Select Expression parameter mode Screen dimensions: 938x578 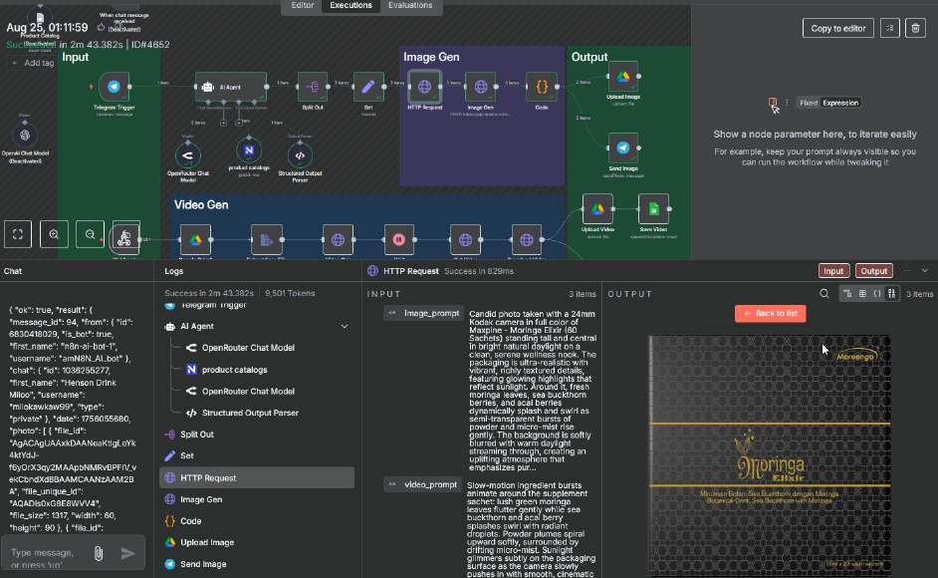click(x=840, y=103)
